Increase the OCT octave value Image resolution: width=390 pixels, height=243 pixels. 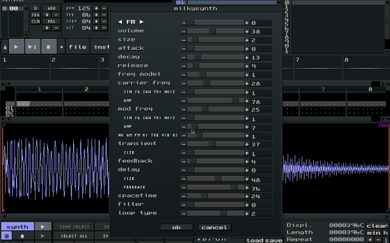(x=96, y=28)
